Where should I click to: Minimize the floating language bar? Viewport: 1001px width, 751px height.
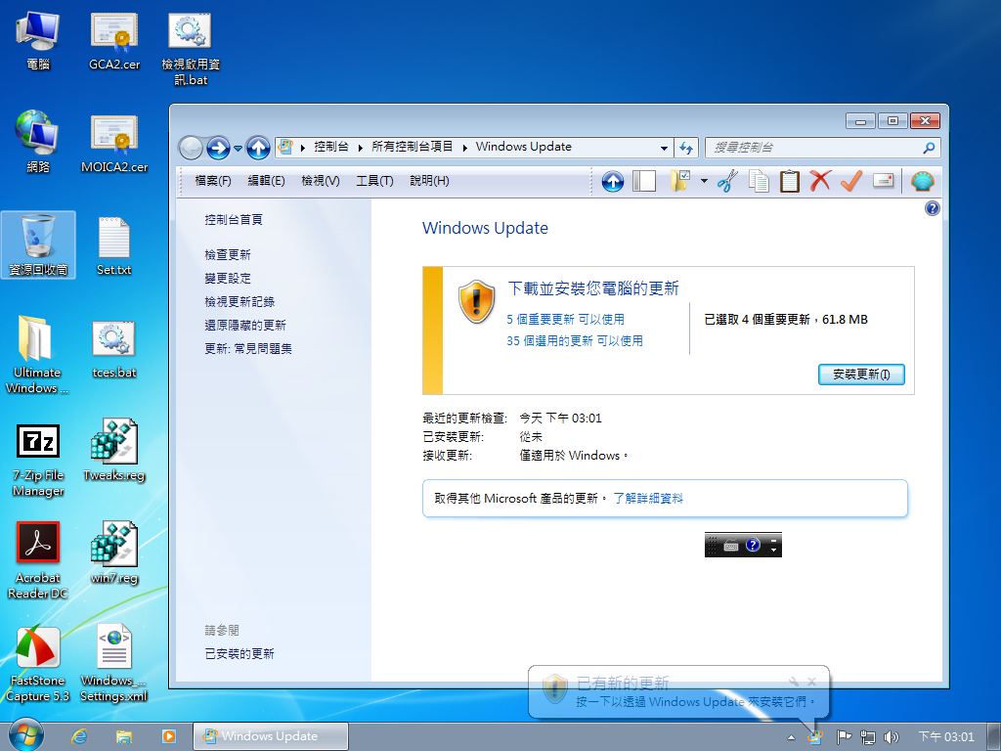pyautogui.click(x=774, y=540)
